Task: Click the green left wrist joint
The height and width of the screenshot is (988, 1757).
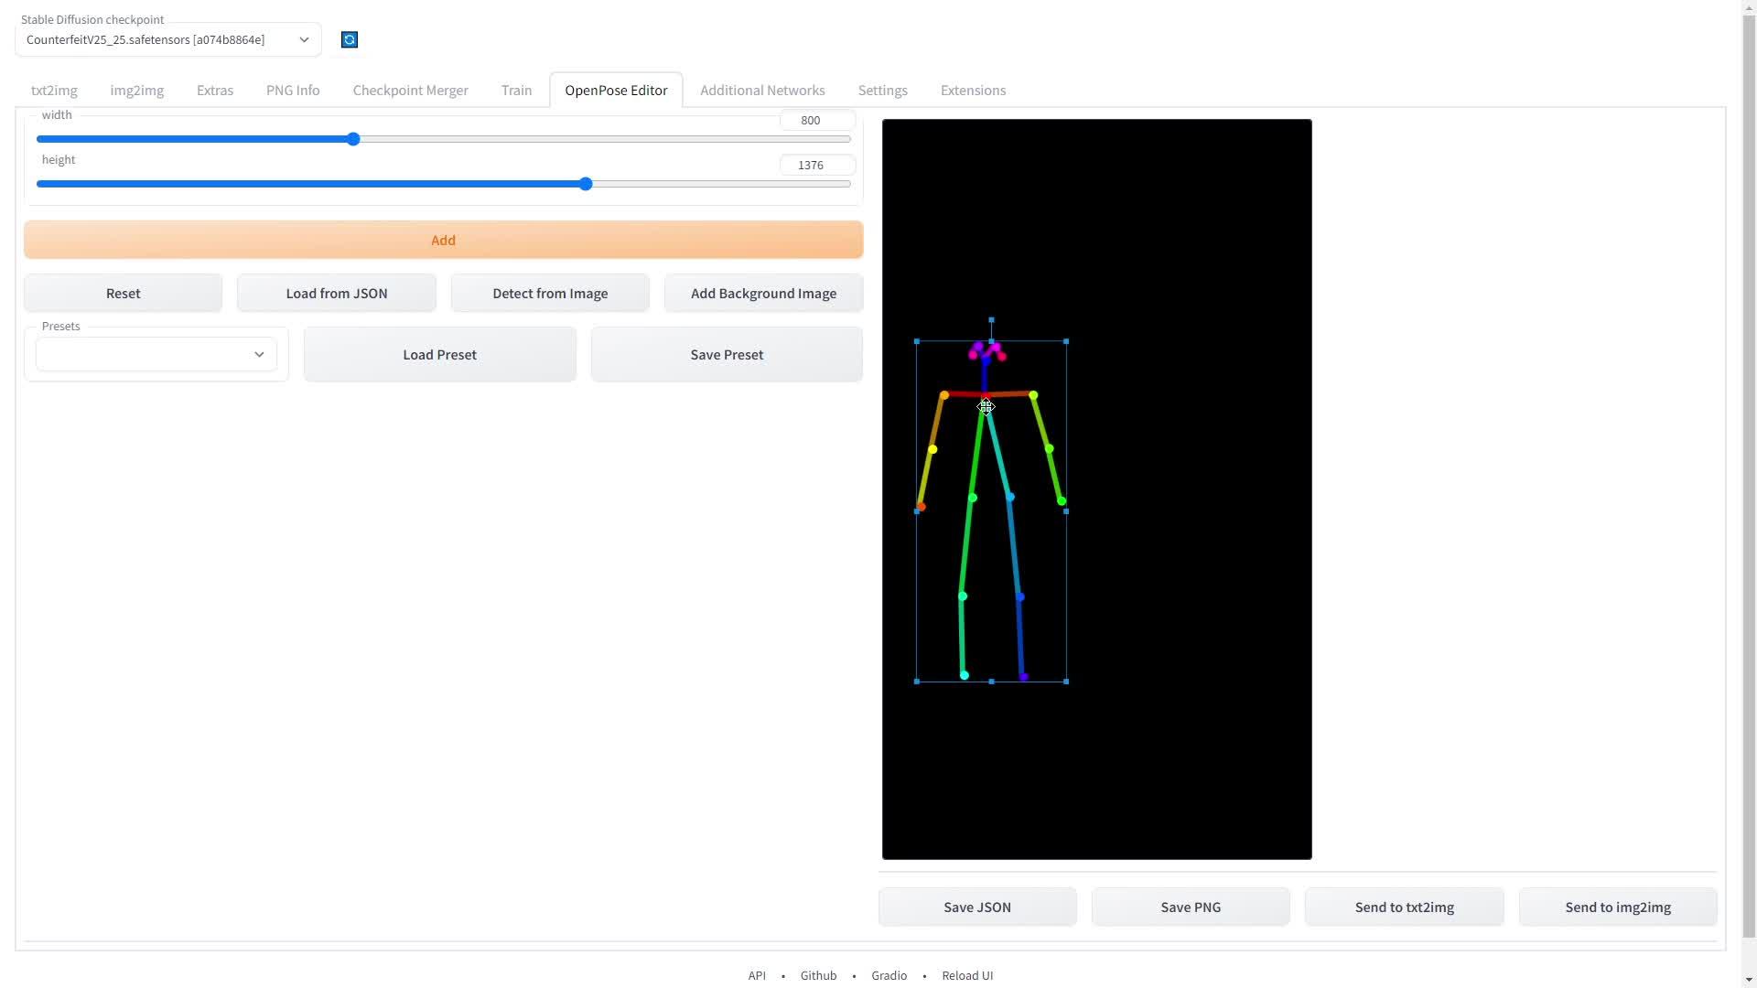Action: tap(1062, 501)
